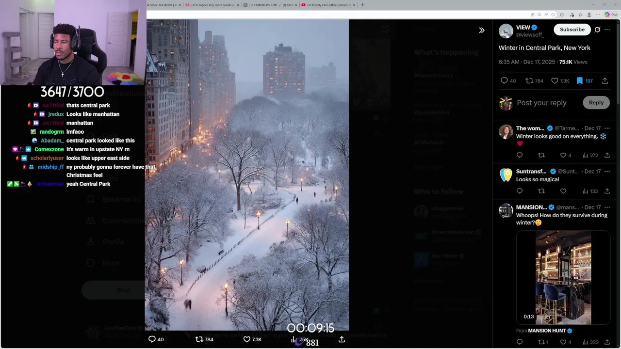Like the 'Looks so magical' comment
This screenshot has height=349, width=621.
[x=563, y=191]
